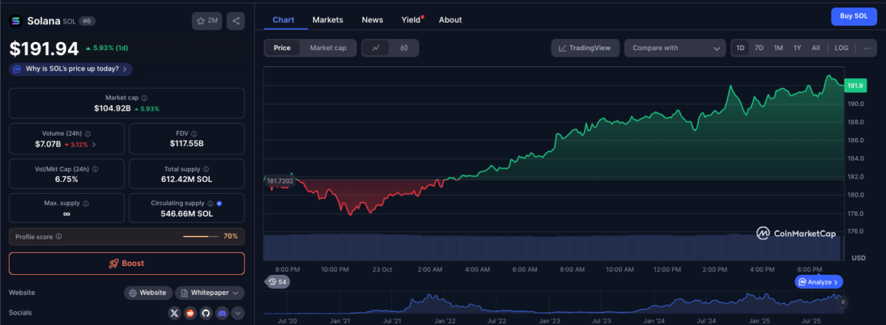Screen dimensions: 886x325
Task: Open the News tab
Action: [x=372, y=20]
